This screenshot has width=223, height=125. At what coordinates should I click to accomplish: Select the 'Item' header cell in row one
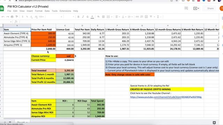click(x=17, y=30)
